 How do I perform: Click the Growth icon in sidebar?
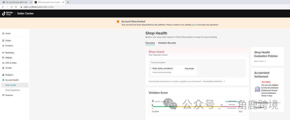[x=3, y=68]
